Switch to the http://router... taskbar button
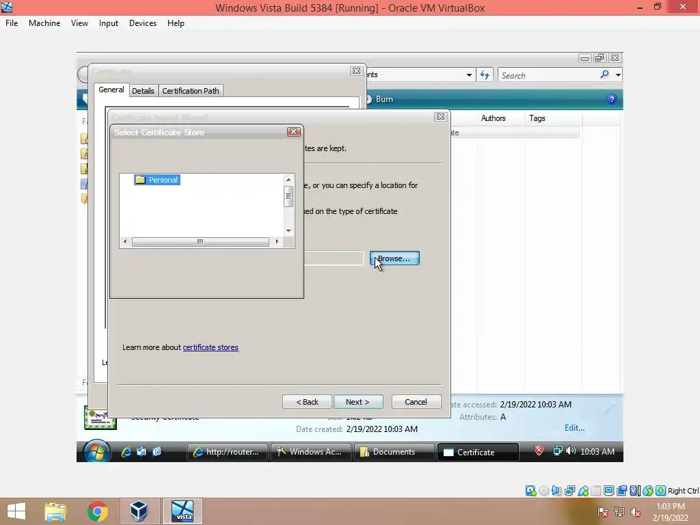This screenshot has width=700, height=525. tap(227, 452)
